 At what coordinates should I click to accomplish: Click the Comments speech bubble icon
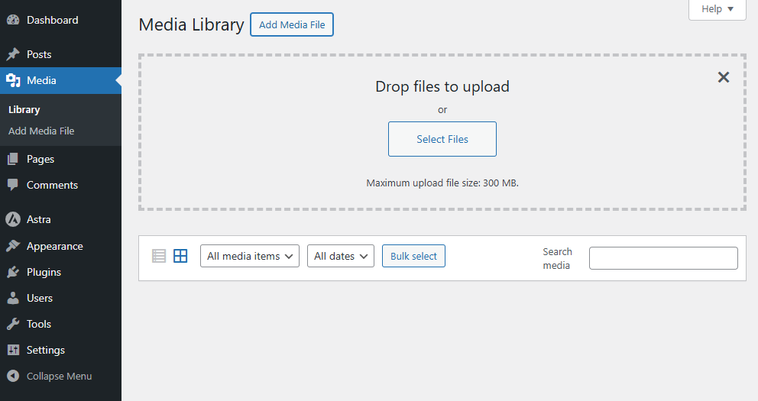point(13,185)
